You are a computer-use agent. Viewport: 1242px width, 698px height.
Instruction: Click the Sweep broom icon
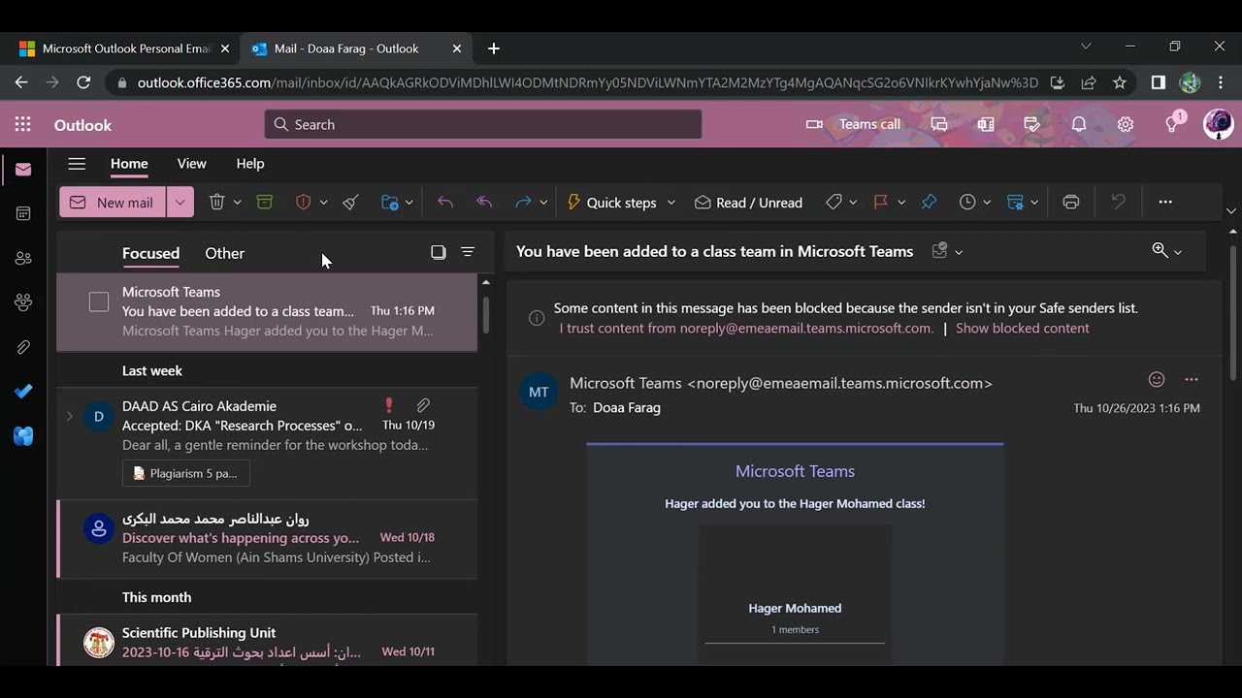point(351,202)
